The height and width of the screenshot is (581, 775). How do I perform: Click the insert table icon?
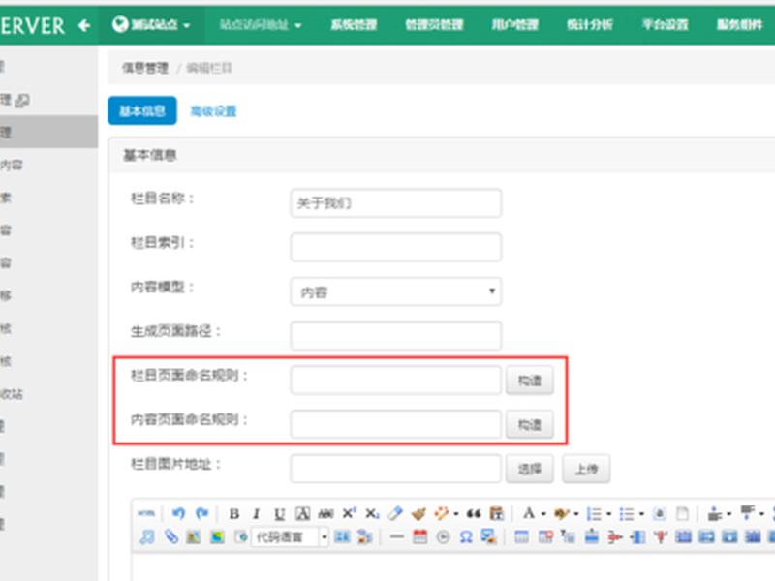[521, 537]
